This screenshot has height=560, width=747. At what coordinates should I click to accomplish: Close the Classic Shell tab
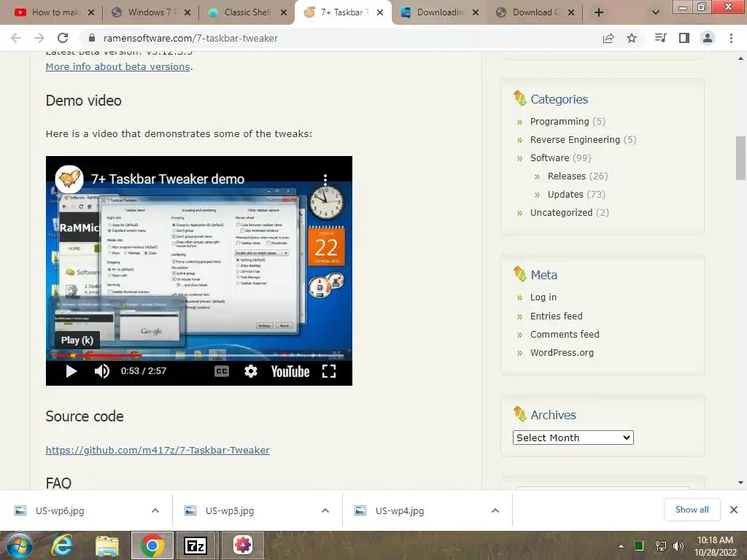pyautogui.click(x=284, y=13)
